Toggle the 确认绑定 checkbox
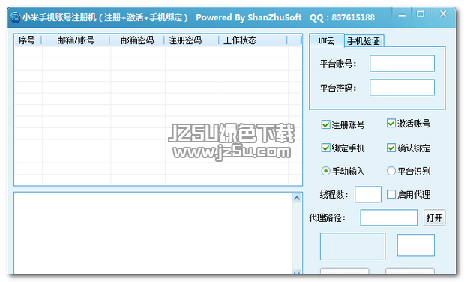The height and width of the screenshot is (282, 464). (391, 148)
